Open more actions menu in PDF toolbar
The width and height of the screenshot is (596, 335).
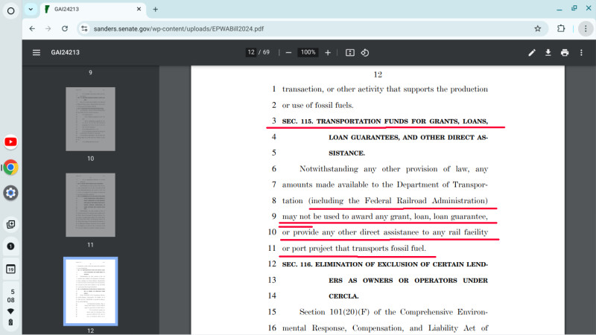(581, 53)
